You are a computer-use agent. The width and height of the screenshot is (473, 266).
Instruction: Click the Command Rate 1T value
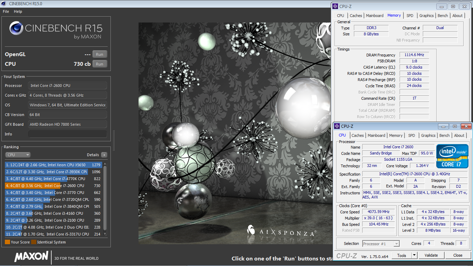pyautogui.click(x=414, y=98)
